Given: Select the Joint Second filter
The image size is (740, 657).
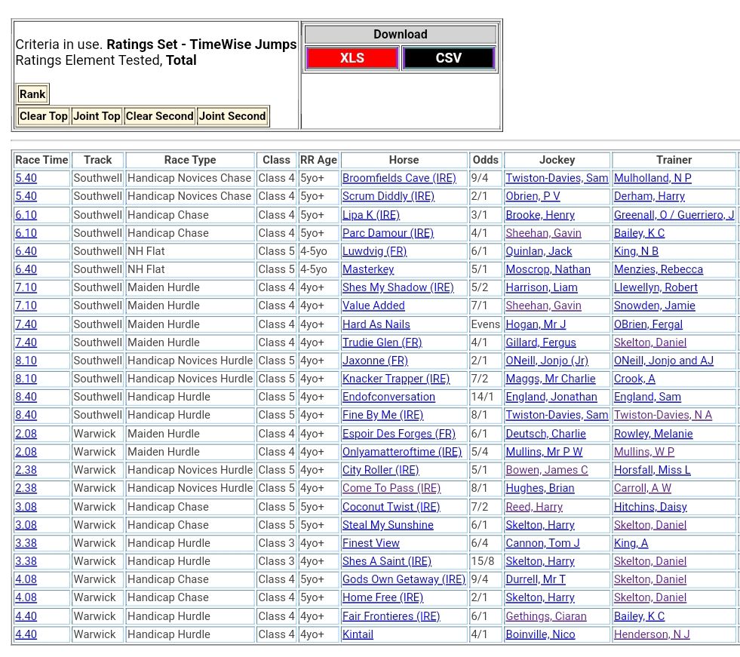Looking at the screenshot, I should click(232, 116).
